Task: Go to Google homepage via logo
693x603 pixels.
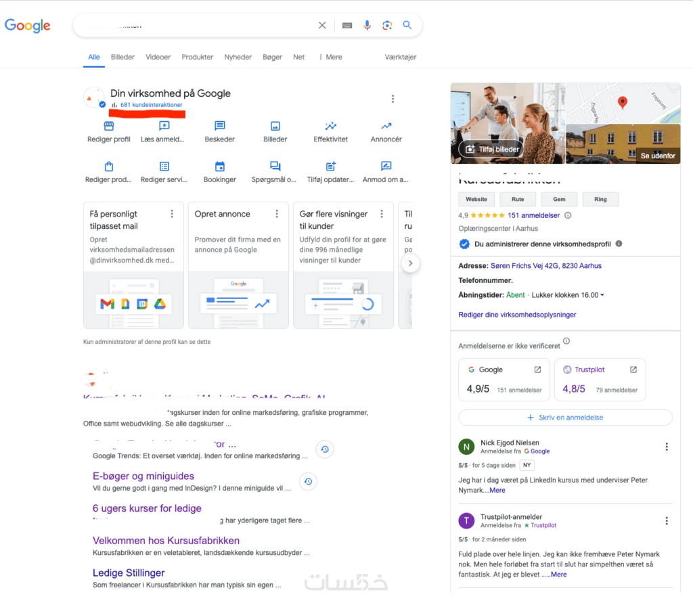Action: pyautogui.click(x=27, y=25)
